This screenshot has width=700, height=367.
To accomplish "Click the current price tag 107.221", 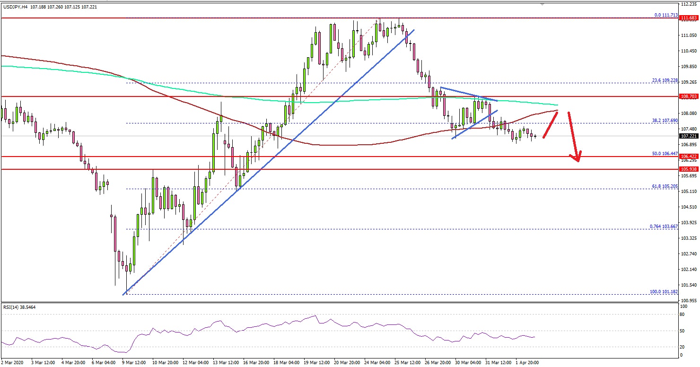I will pos(688,136).
